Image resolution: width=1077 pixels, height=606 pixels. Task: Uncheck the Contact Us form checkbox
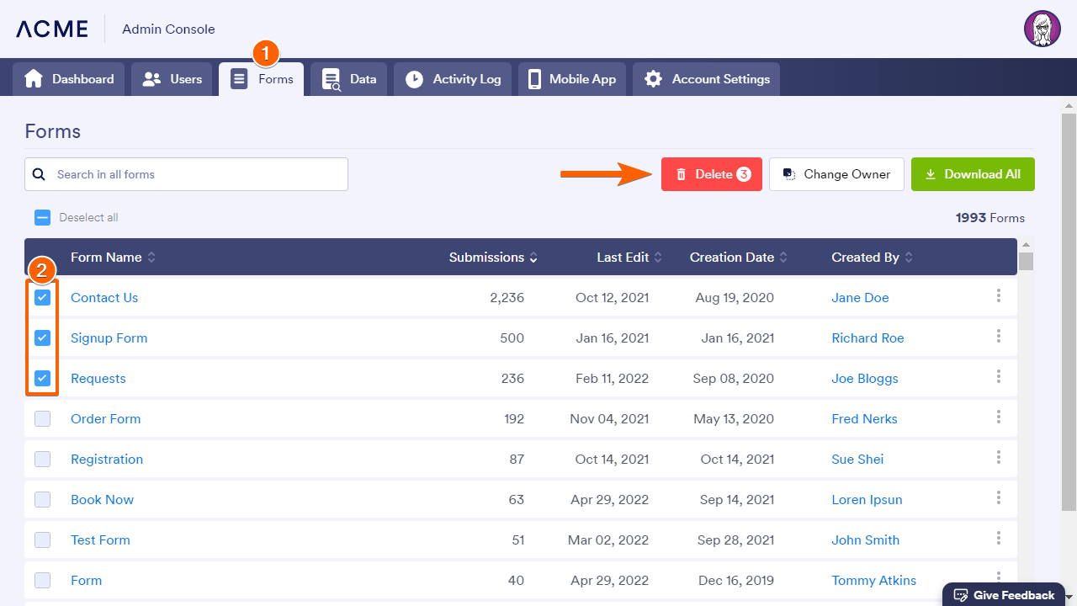pos(43,297)
